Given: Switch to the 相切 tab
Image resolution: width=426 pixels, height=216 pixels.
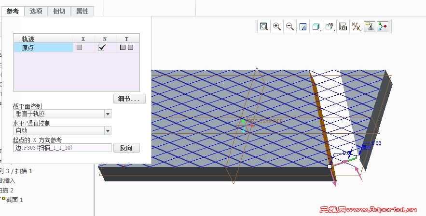Looking at the screenshot, I should click(59, 12).
